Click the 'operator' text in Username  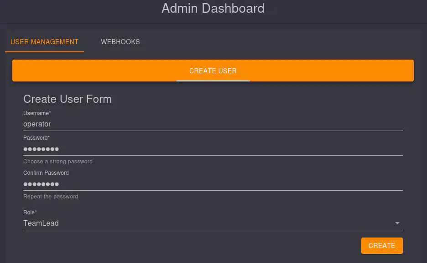[37, 124]
